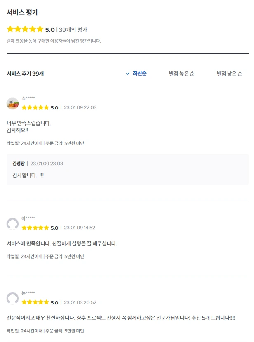Image resolution: width=254 pixels, height=342 pixels.
Task: Click the star rating on 아*****'s review
Action: 35,228
